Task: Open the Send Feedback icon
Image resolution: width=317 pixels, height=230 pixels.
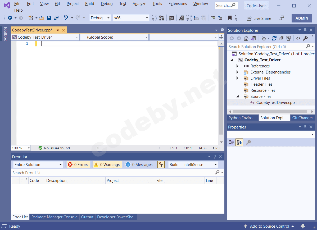Action: pyautogui.click(x=282, y=18)
